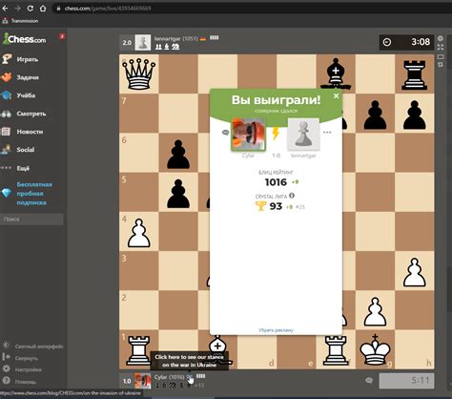Select the black pawn on h7
Viewport: 452px width, 399px height.
pos(415,115)
